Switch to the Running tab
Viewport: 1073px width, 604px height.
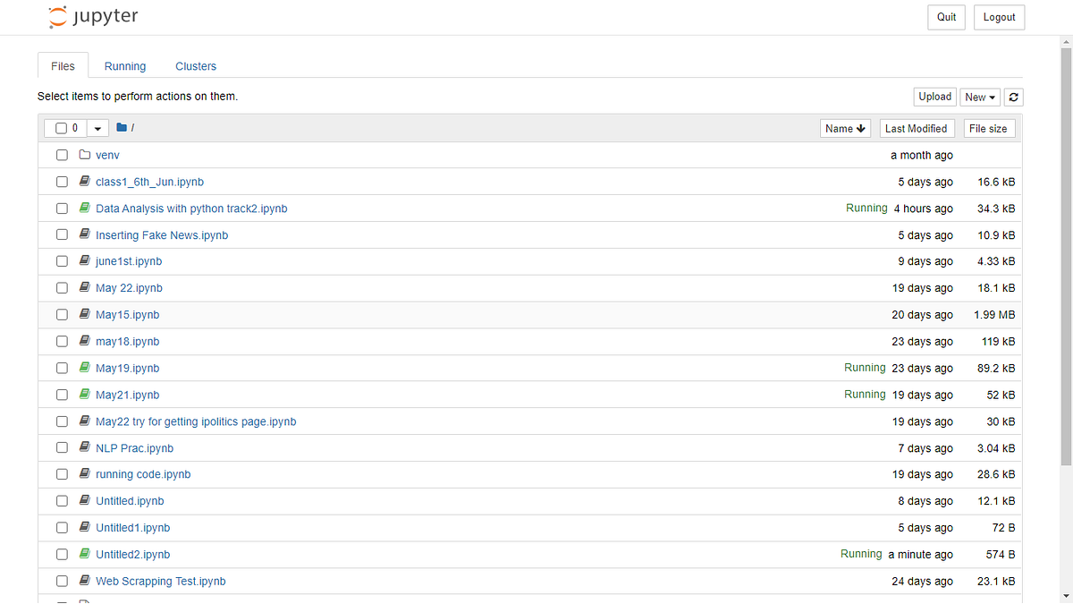pyautogui.click(x=124, y=65)
